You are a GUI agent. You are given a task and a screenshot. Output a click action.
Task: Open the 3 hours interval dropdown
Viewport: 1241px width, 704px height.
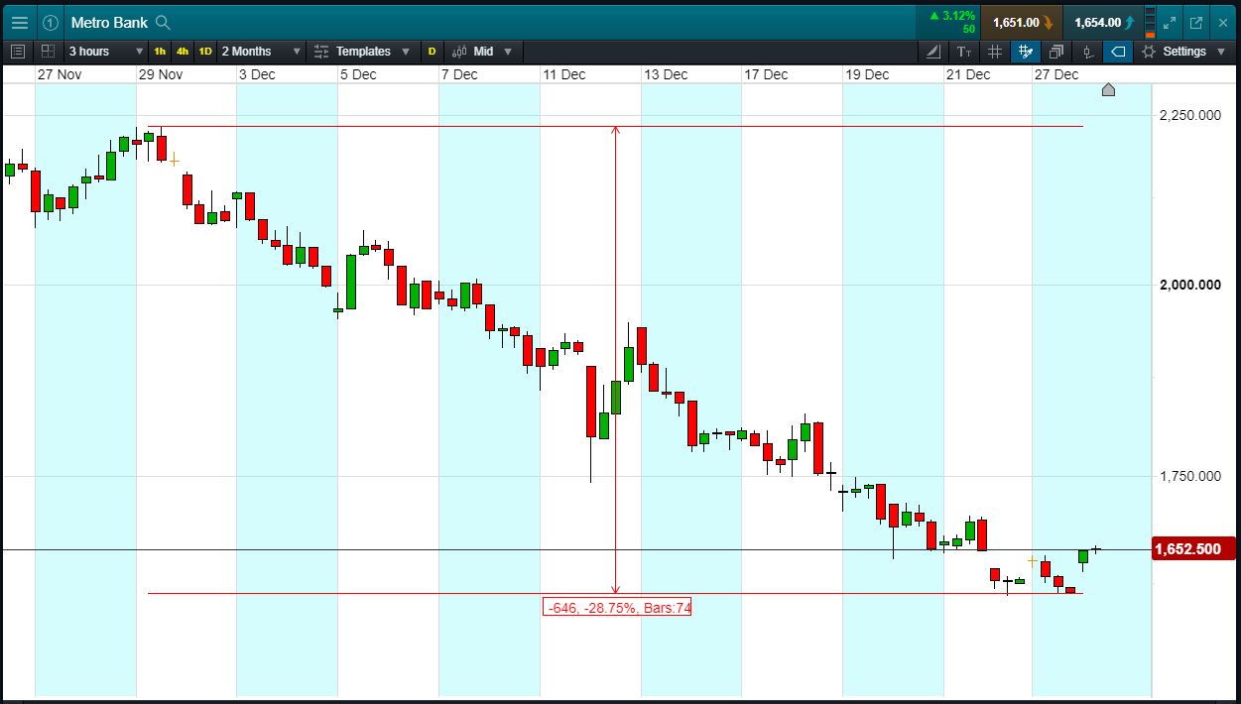pyautogui.click(x=105, y=52)
